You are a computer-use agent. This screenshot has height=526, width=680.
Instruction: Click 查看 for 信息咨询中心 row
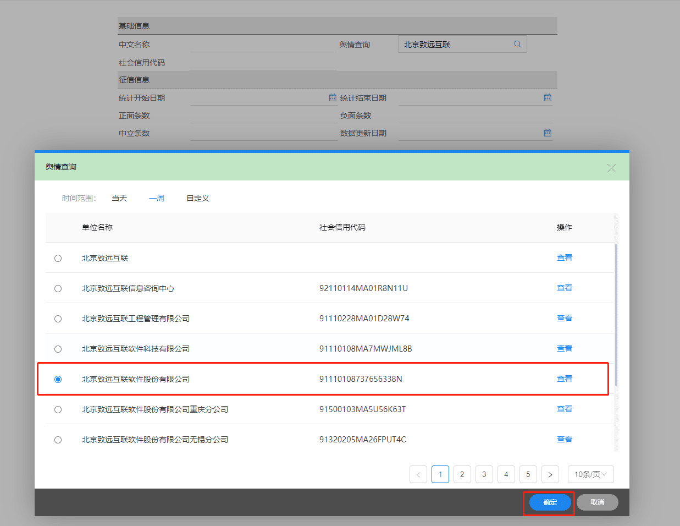(565, 288)
